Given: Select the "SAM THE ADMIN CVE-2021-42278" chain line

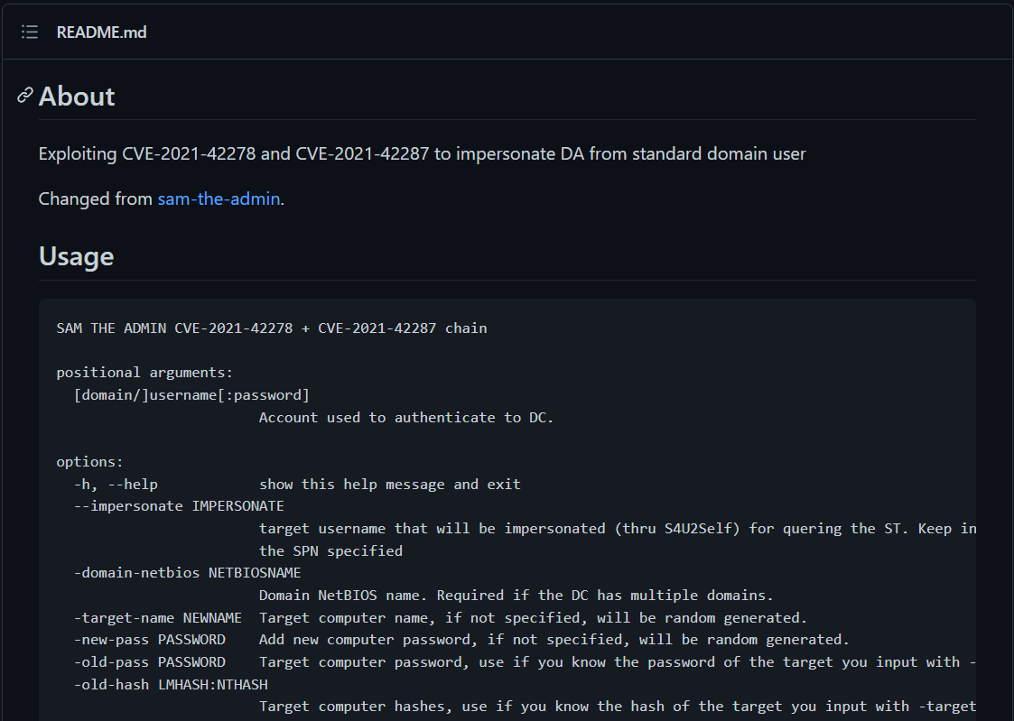Looking at the screenshot, I should click(272, 328).
